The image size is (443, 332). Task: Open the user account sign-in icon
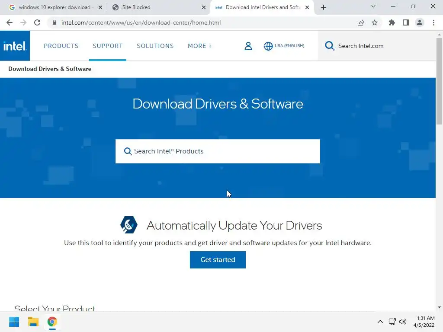(248, 46)
